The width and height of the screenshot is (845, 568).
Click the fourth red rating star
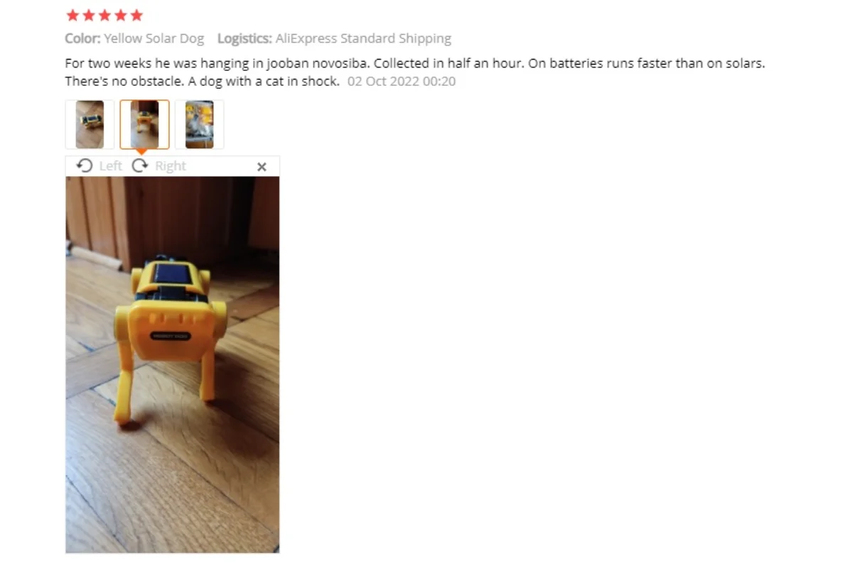121,15
